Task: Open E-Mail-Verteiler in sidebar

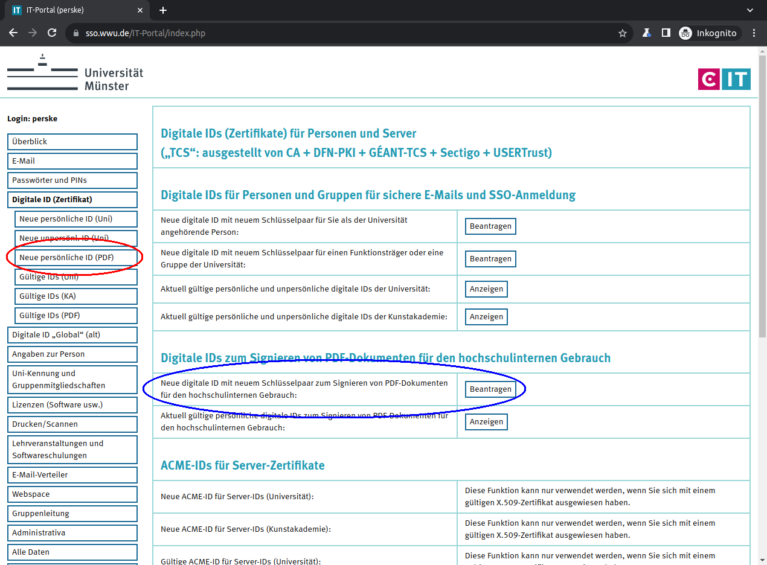Action: tap(72, 475)
